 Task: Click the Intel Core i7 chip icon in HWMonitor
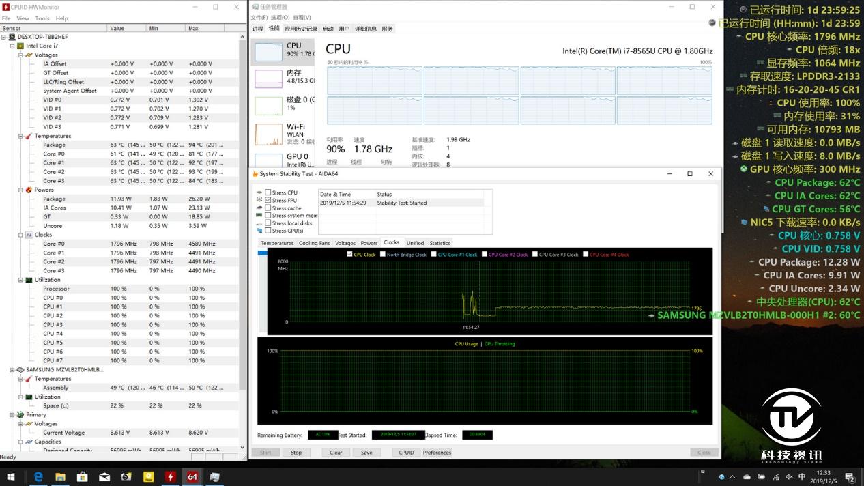[20, 46]
